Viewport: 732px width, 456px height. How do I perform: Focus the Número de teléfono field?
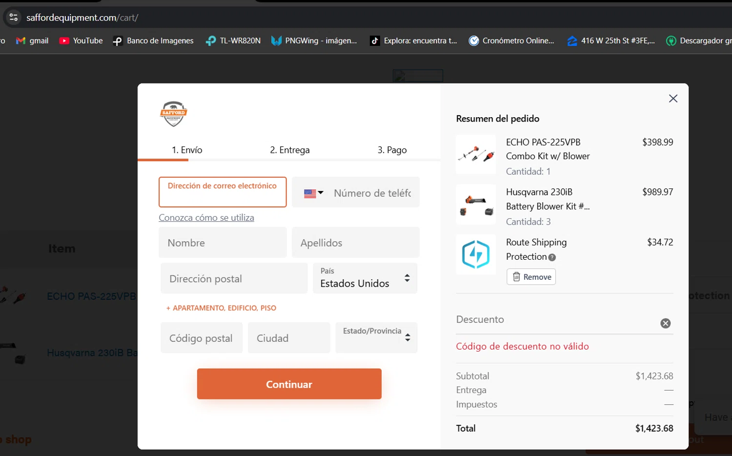coord(373,193)
